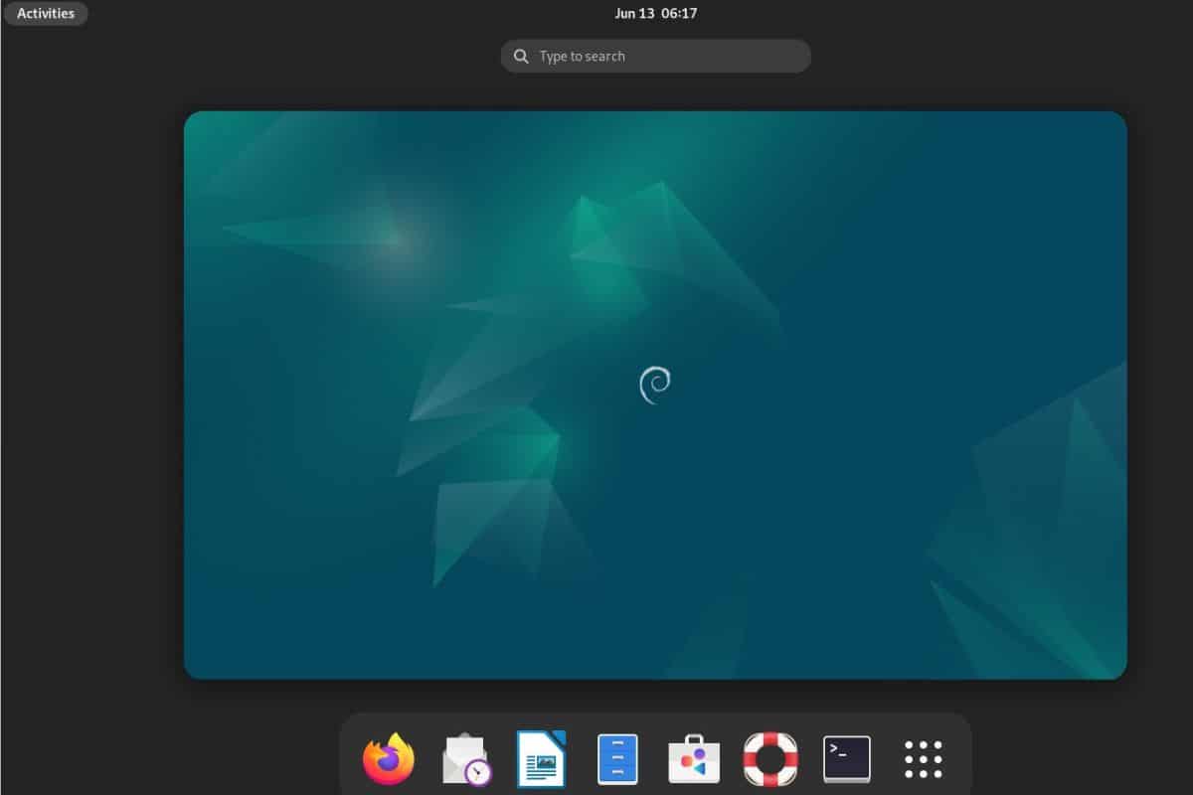1193x795 pixels.
Task: Select the desktop workspace preview
Action: (x=654, y=393)
